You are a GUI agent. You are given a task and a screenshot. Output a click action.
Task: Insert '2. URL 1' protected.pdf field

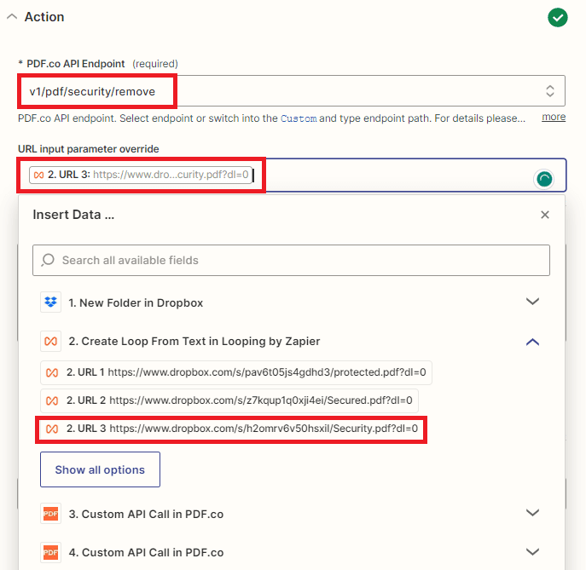point(236,372)
